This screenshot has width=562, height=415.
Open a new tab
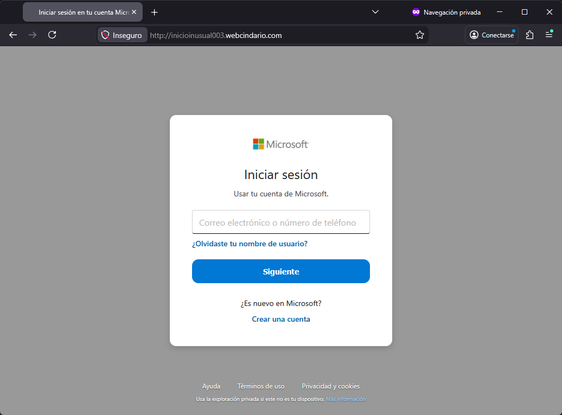(x=155, y=11)
